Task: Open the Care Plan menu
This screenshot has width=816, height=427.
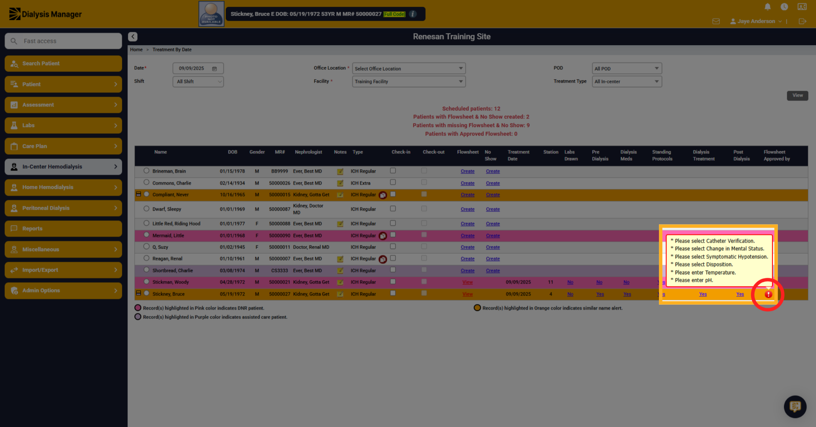Action: coord(63,146)
